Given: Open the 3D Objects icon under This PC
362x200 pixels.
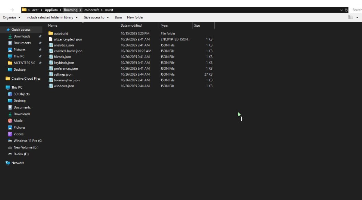Looking at the screenshot, I should point(10,94).
